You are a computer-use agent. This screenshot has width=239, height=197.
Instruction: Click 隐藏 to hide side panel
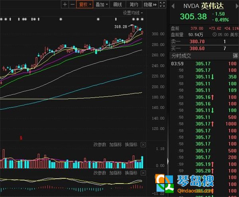pyautogui.click(x=150, y=4)
